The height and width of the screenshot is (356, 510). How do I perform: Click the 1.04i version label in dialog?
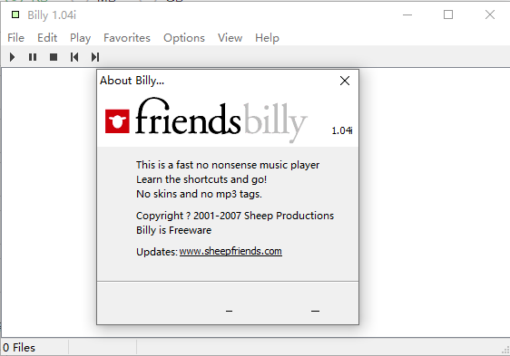click(342, 130)
